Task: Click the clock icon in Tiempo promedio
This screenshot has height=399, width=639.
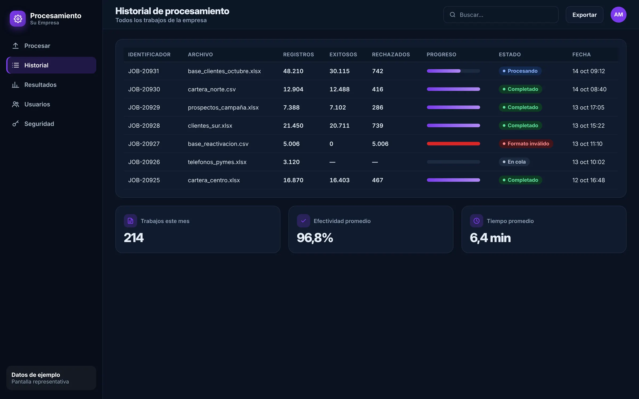Action: click(x=477, y=221)
